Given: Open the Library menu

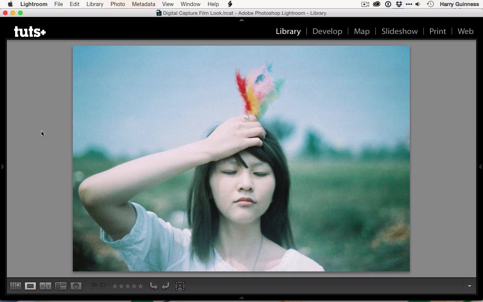Looking at the screenshot, I should click(x=95, y=4).
